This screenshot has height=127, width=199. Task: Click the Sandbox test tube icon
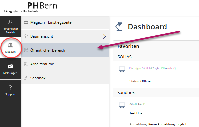click(x=26, y=78)
